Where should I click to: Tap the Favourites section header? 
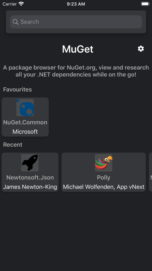tap(17, 90)
